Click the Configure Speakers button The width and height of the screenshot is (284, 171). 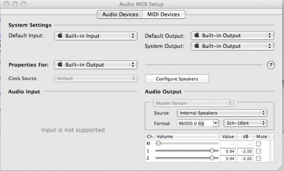[x=177, y=79]
